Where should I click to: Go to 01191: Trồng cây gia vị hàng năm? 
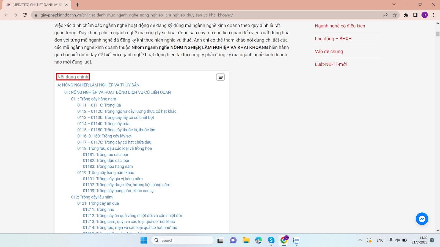point(113,179)
